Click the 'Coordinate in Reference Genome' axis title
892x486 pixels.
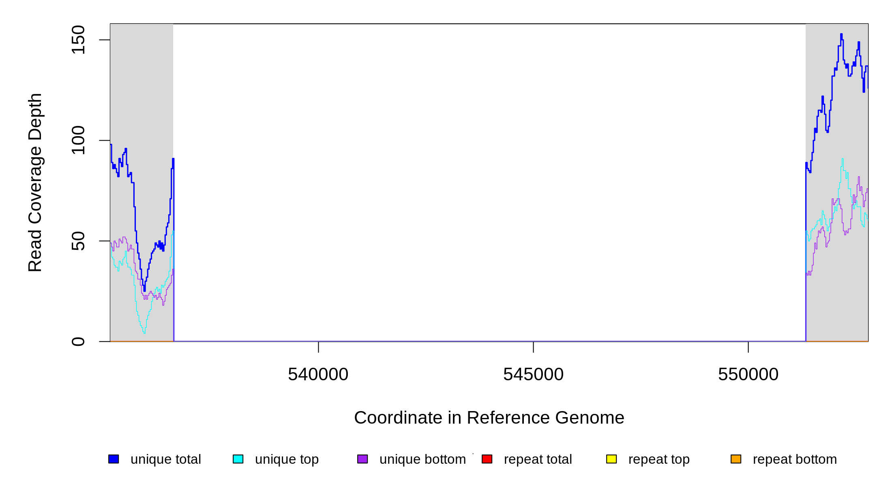click(x=489, y=418)
